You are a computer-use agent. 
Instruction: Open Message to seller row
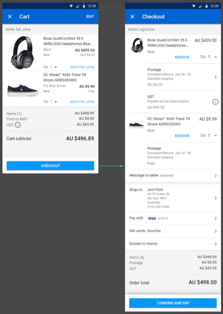click(173, 175)
